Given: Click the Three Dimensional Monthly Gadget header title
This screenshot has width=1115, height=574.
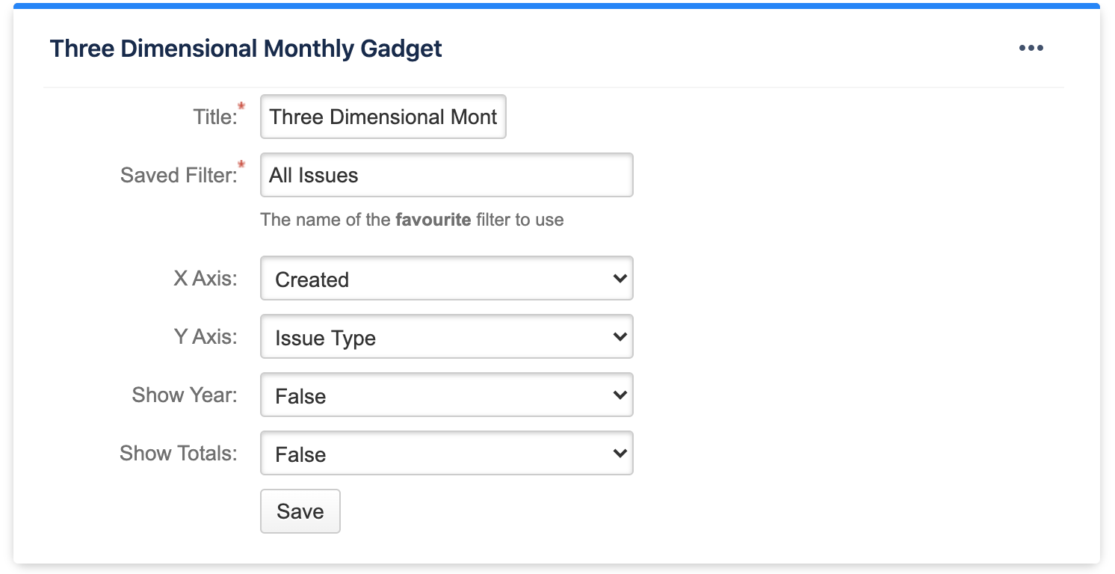Looking at the screenshot, I should pos(246,49).
